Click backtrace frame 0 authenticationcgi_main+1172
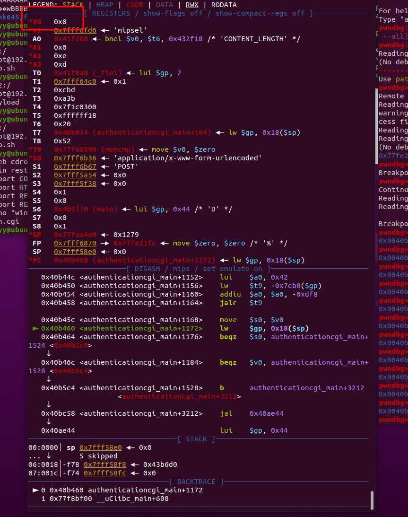The width and height of the screenshot is (408, 517). 122,491
